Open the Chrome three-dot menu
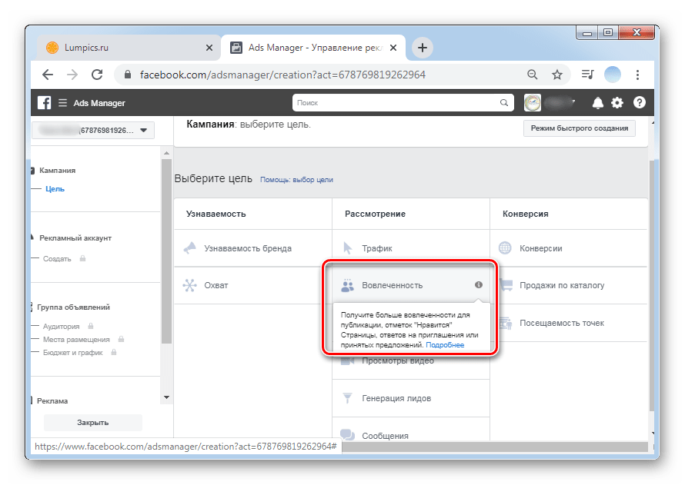 click(637, 75)
